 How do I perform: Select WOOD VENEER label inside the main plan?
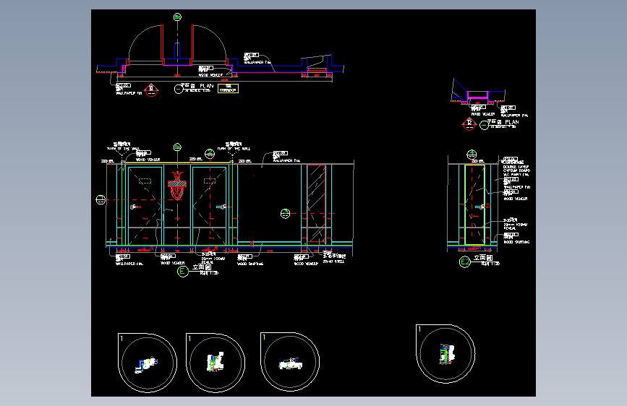pos(210,74)
